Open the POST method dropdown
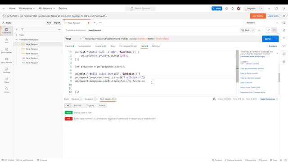The height and width of the screenshot is (162, 288). point(73,39)
